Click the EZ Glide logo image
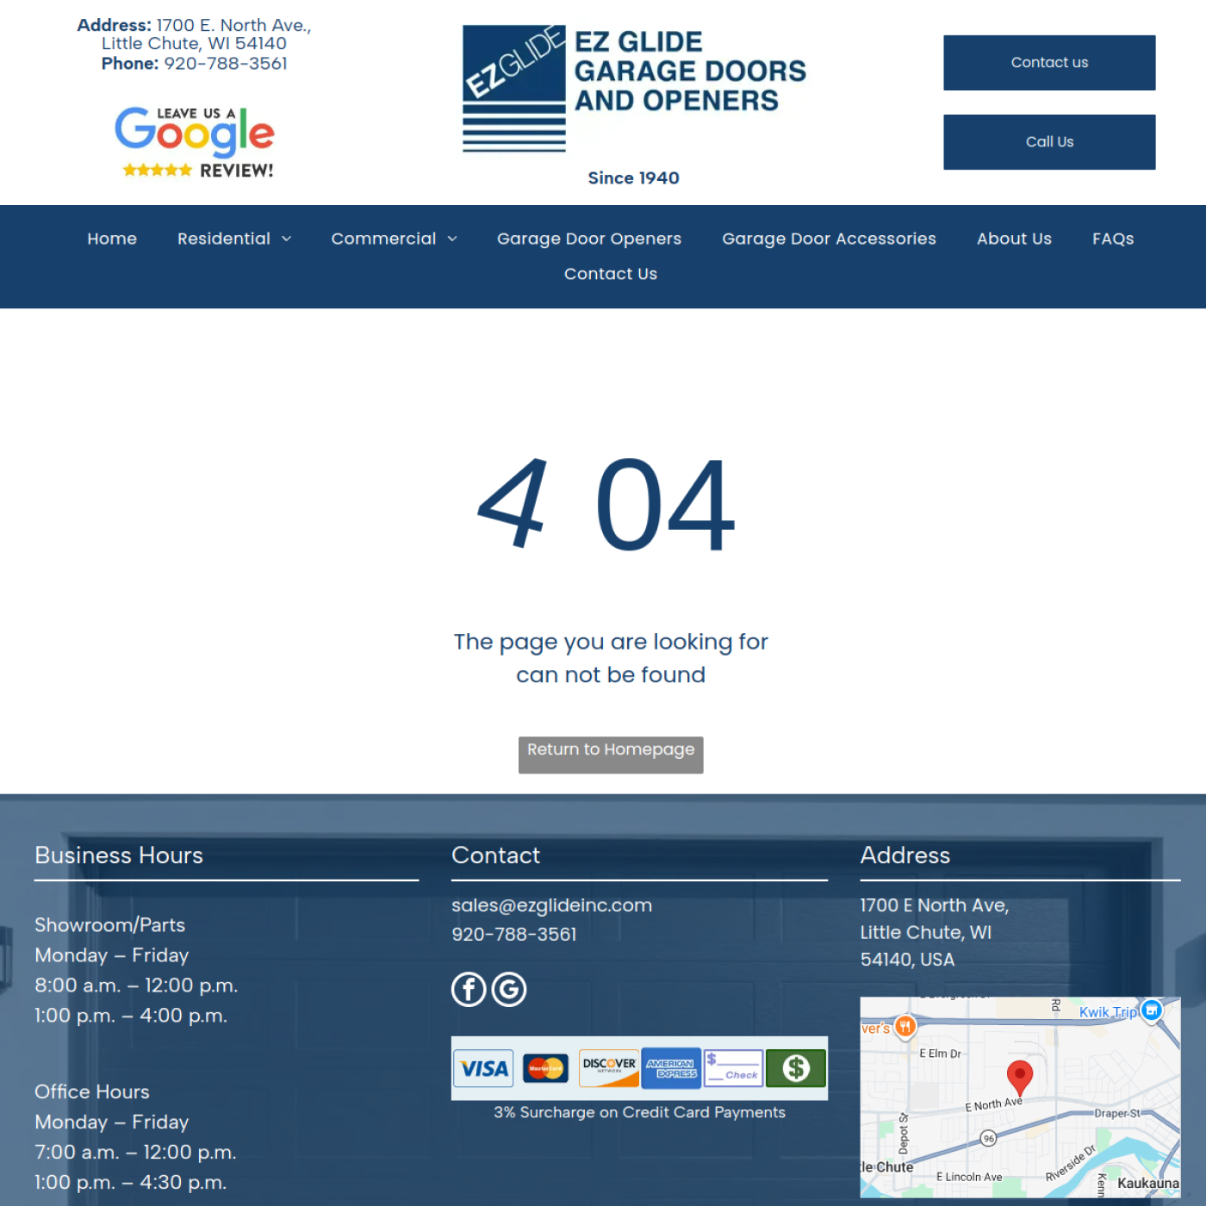This screenshot has width=1206, height=1206. 634,89
